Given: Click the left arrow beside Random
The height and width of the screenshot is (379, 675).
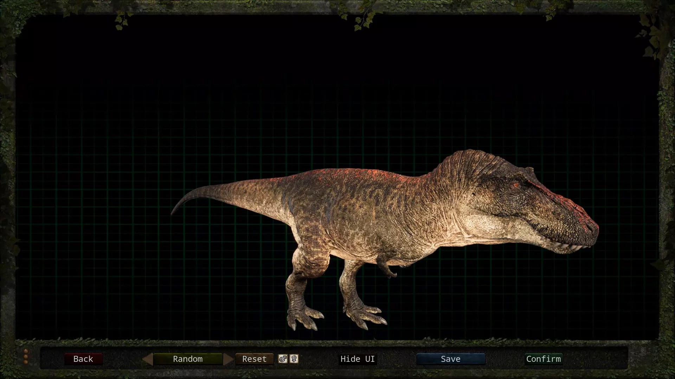Looking at the screenshot, I should coord(148,359).
